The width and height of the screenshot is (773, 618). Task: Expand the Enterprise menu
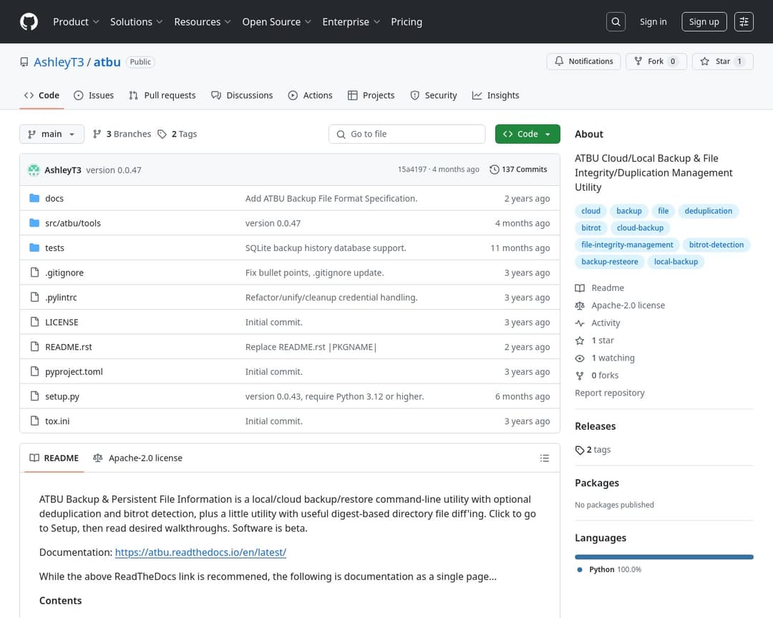tap(351, 21)
